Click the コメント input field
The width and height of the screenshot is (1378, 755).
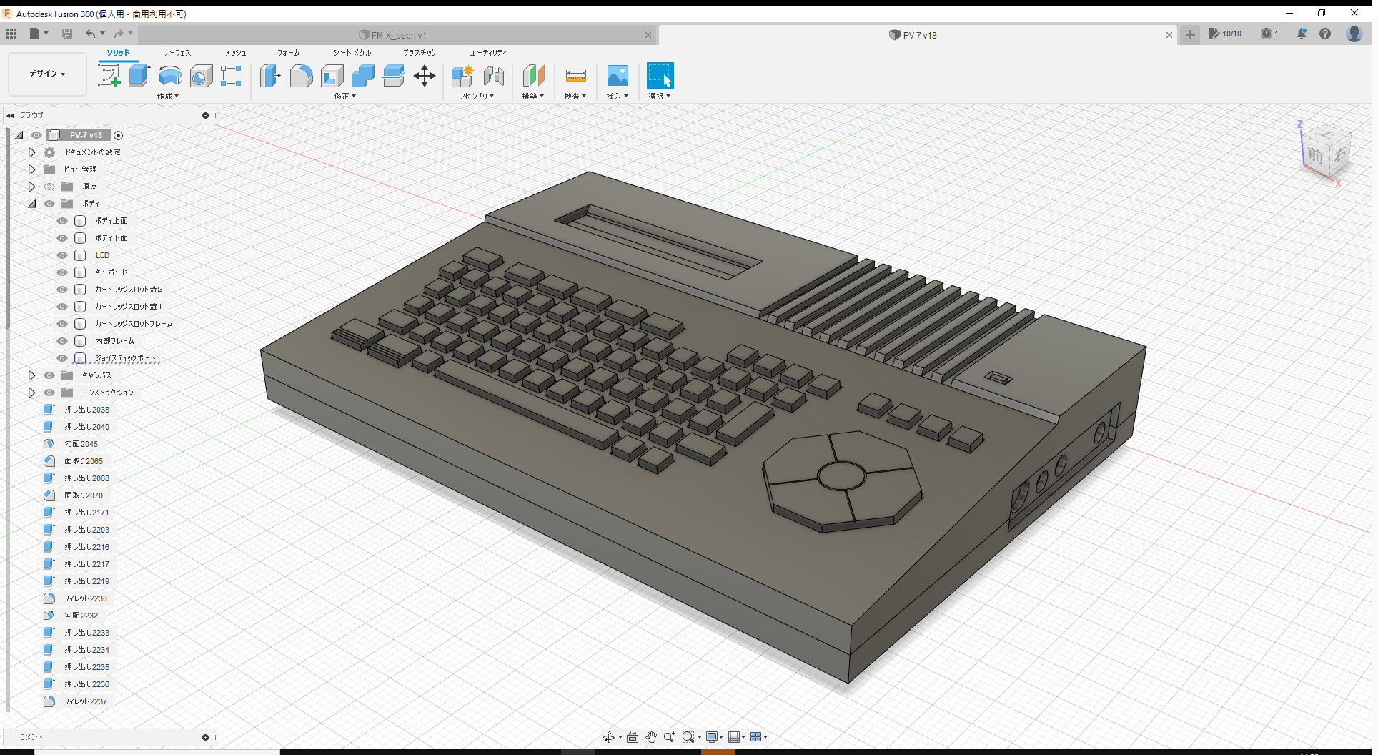pyautogui.click(x=107, y=737)
